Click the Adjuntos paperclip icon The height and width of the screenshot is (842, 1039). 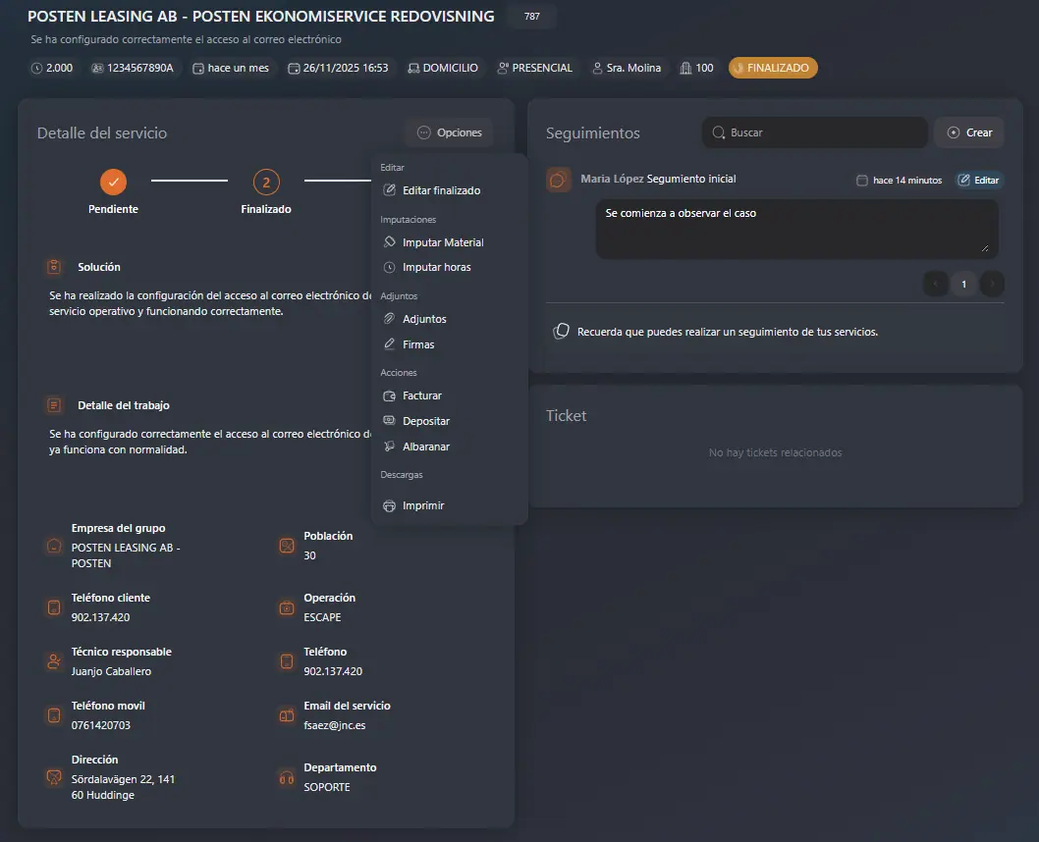click(390, 319)
